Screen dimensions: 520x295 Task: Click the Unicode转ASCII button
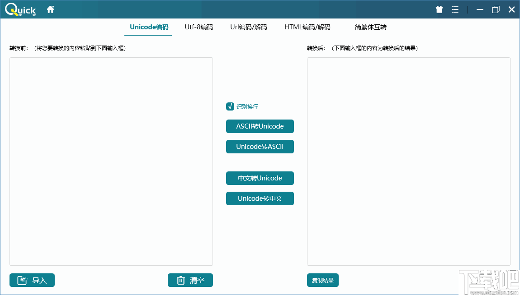tap(260, 147)
